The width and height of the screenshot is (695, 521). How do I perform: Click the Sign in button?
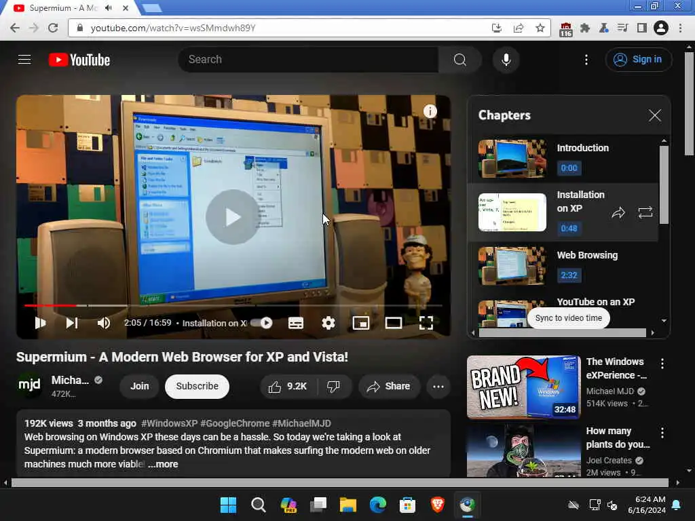[x=638, y=60]
